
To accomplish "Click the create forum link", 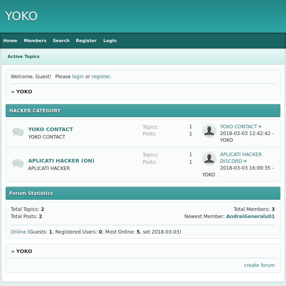I will [259, 265].
